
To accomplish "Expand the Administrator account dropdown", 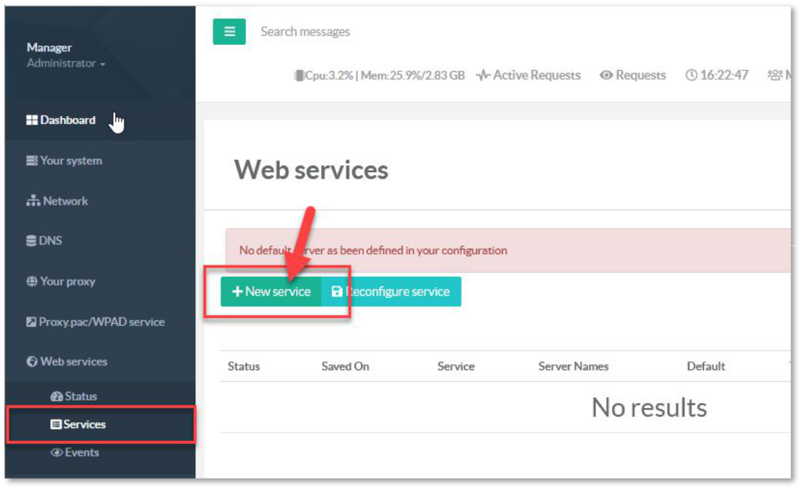I will tap(66, 64).
